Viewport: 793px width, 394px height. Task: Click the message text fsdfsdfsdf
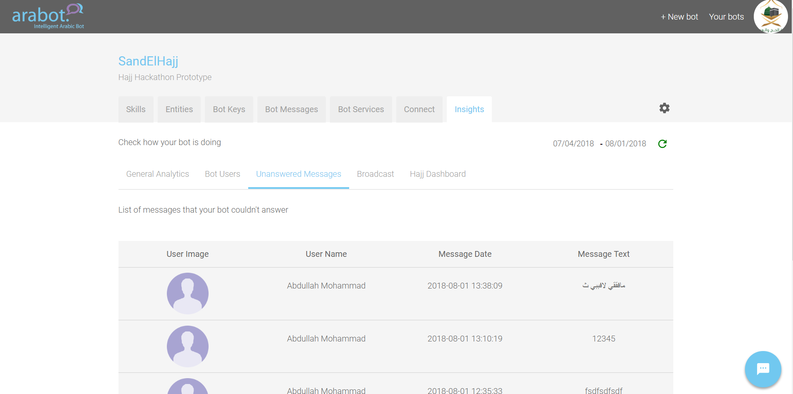coord(604,390)
